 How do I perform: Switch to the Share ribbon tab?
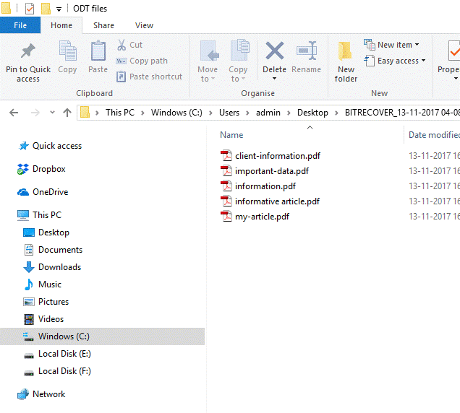(x=103, y=25)
